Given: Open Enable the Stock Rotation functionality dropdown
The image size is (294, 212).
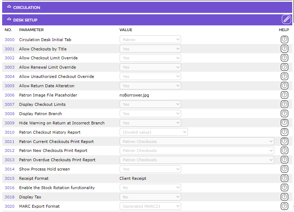Looking at the screenshot, I should coord(150,188).
